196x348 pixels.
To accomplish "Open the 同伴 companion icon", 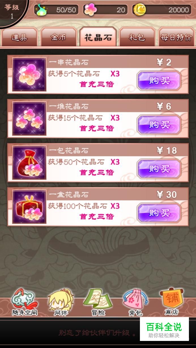I will pyautogui.click(x=61, y=302).
